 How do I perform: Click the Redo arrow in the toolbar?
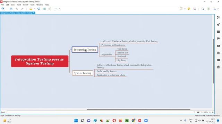click(x=22, y=9)
